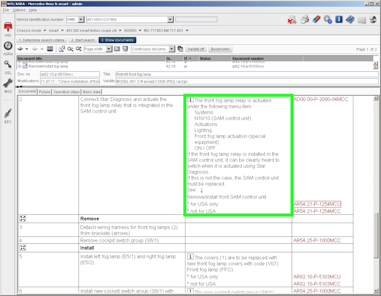Open the WIS module in sidebar

[x=8, y=29]
